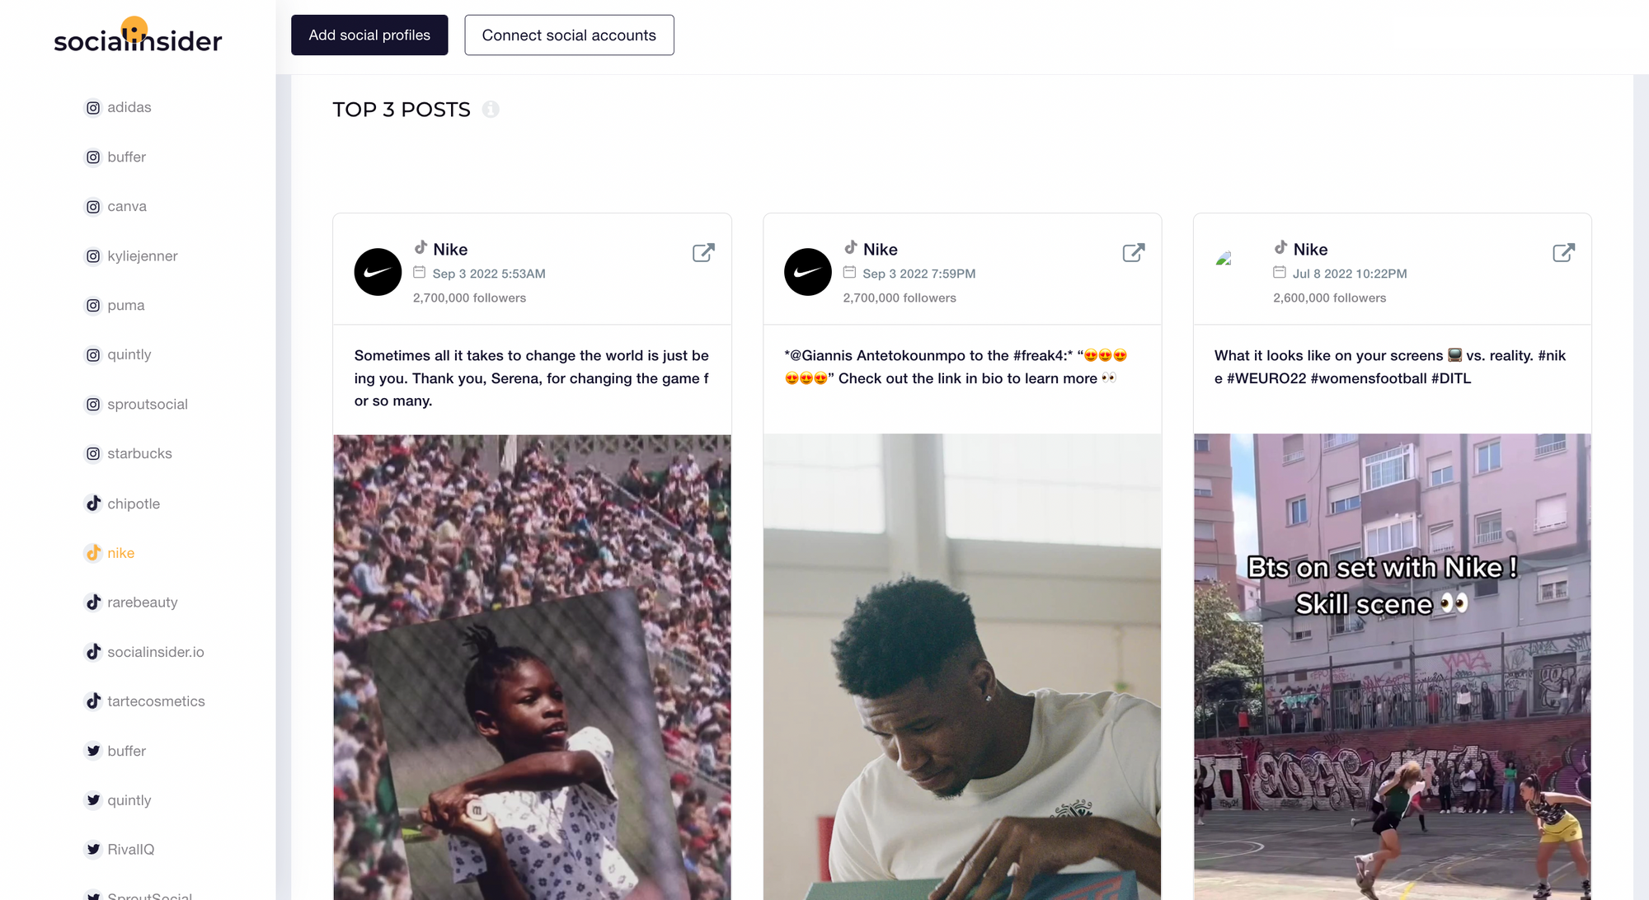Click the rarebeauty TikTok sidebar icon
Image resolution: width=1649 pixels, height=900 pixels.
click(94, 602)
